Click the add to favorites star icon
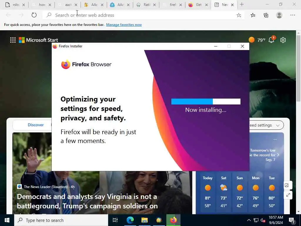This screenshot has width=301, height=226. 239,15
